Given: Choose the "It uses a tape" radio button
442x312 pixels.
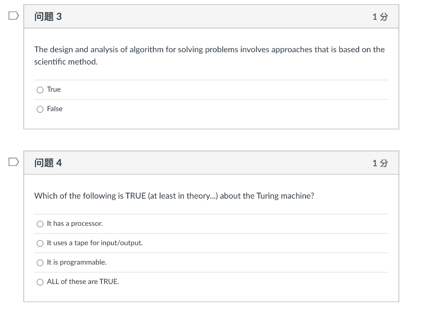Looking at the screenshot, I should 40,243.
